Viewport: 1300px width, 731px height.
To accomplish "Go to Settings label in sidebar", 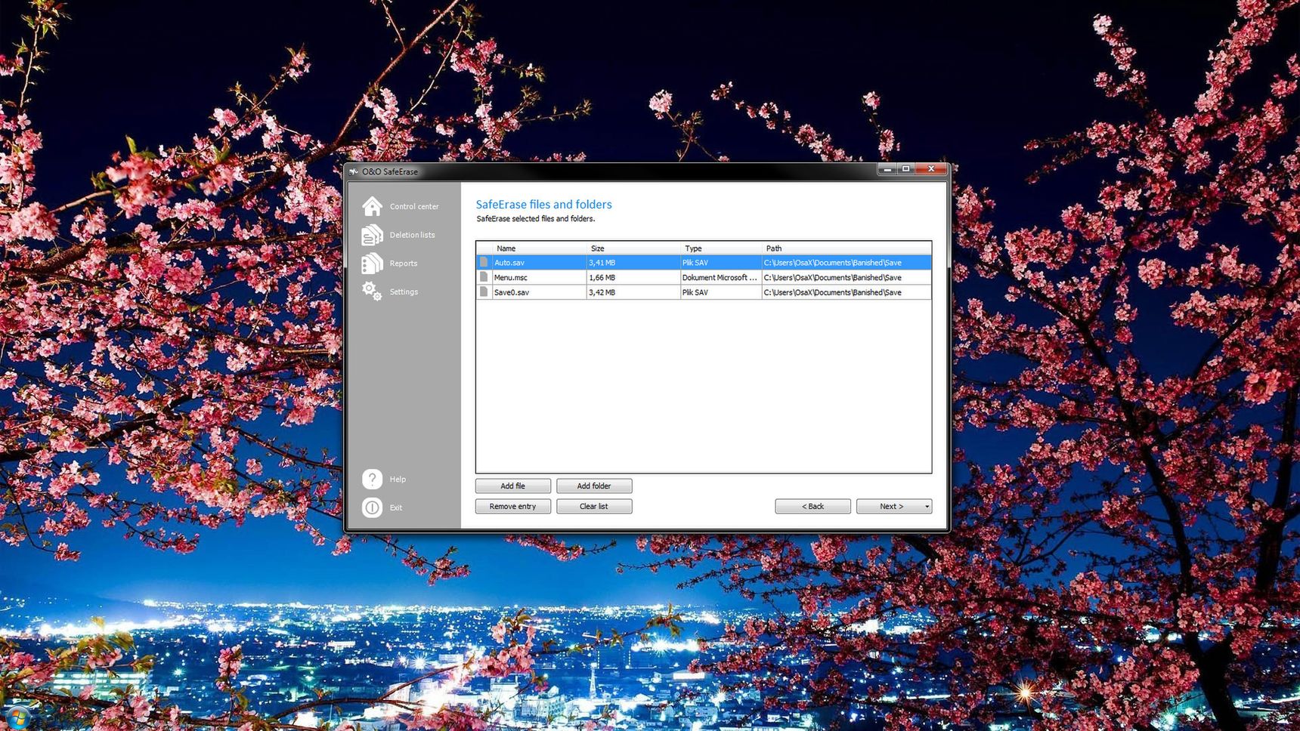I will tap(404, 291).
